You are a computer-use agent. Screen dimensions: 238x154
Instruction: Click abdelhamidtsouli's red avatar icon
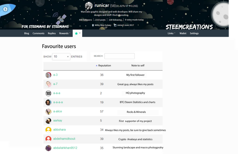(x=48, y=139)
